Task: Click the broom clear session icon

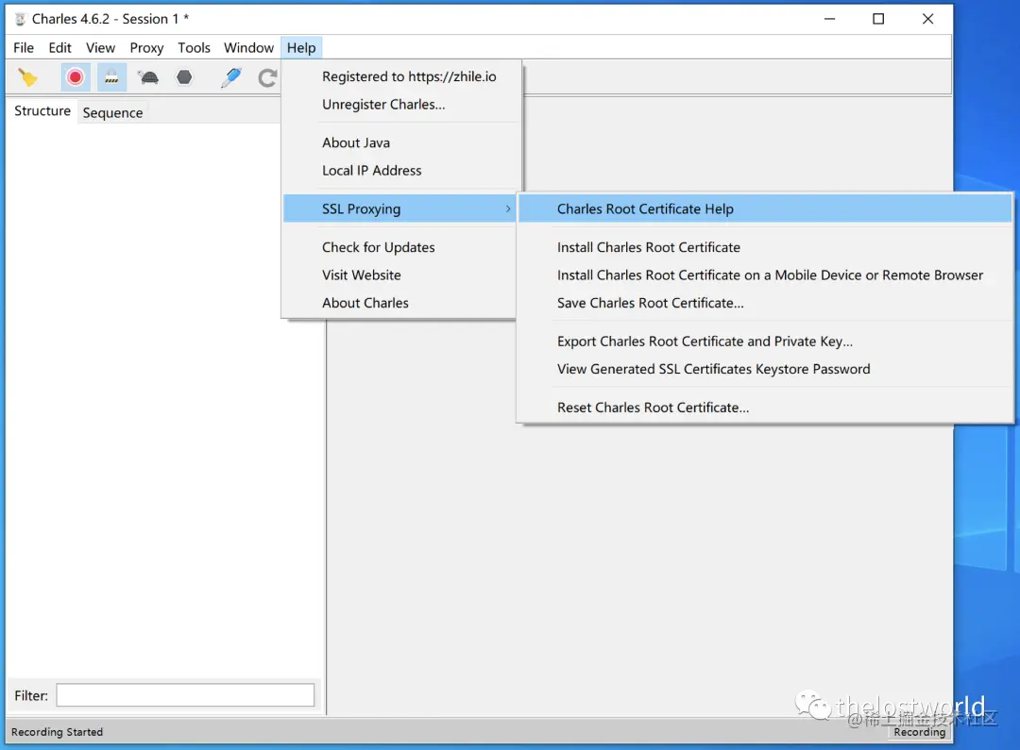Action: (27, 77)
